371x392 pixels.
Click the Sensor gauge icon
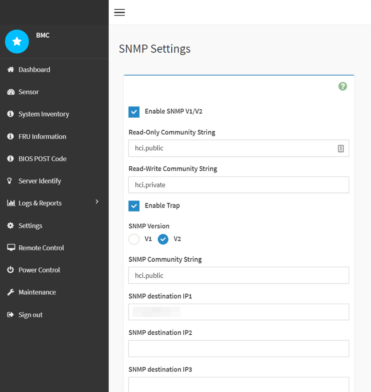tap(11, 92)
